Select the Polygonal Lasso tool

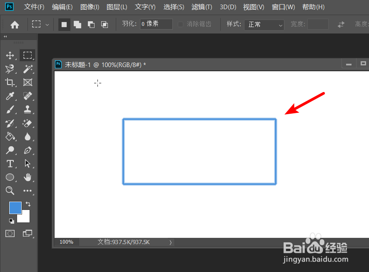[10, 69]
